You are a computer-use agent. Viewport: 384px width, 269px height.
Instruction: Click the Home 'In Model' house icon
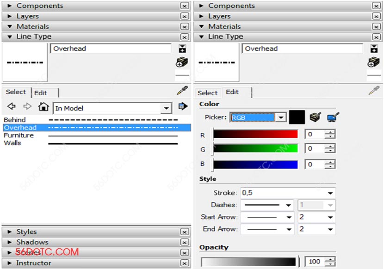[x=43, y=107]
